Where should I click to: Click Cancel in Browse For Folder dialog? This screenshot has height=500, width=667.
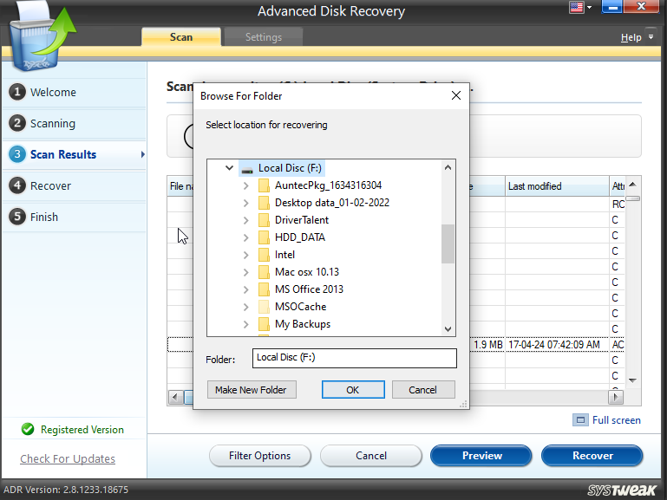422,390
